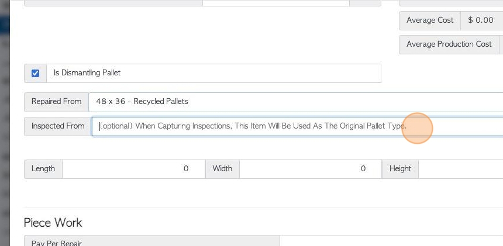503x246 pixels.
Task: Click the Average Production Cost label
Action: pos(449,44)
